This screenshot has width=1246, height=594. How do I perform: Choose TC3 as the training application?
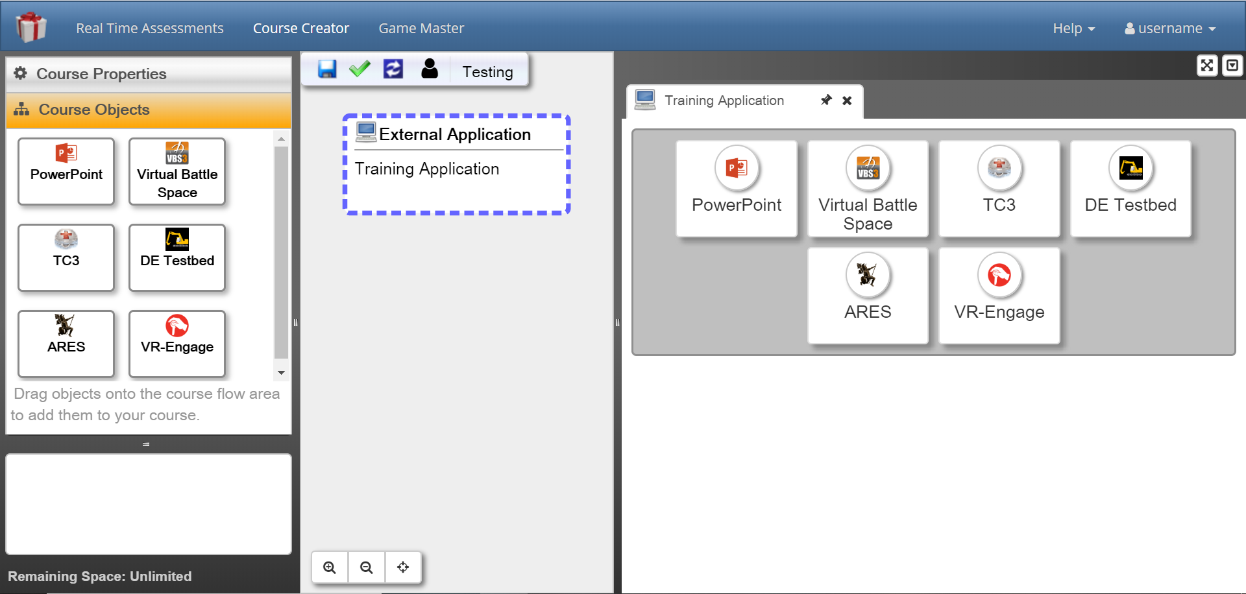(x=999, y=189)
